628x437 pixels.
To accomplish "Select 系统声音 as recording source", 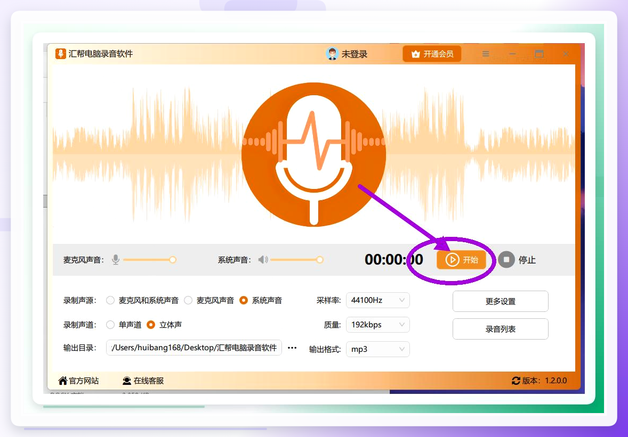I will [261, 300].
